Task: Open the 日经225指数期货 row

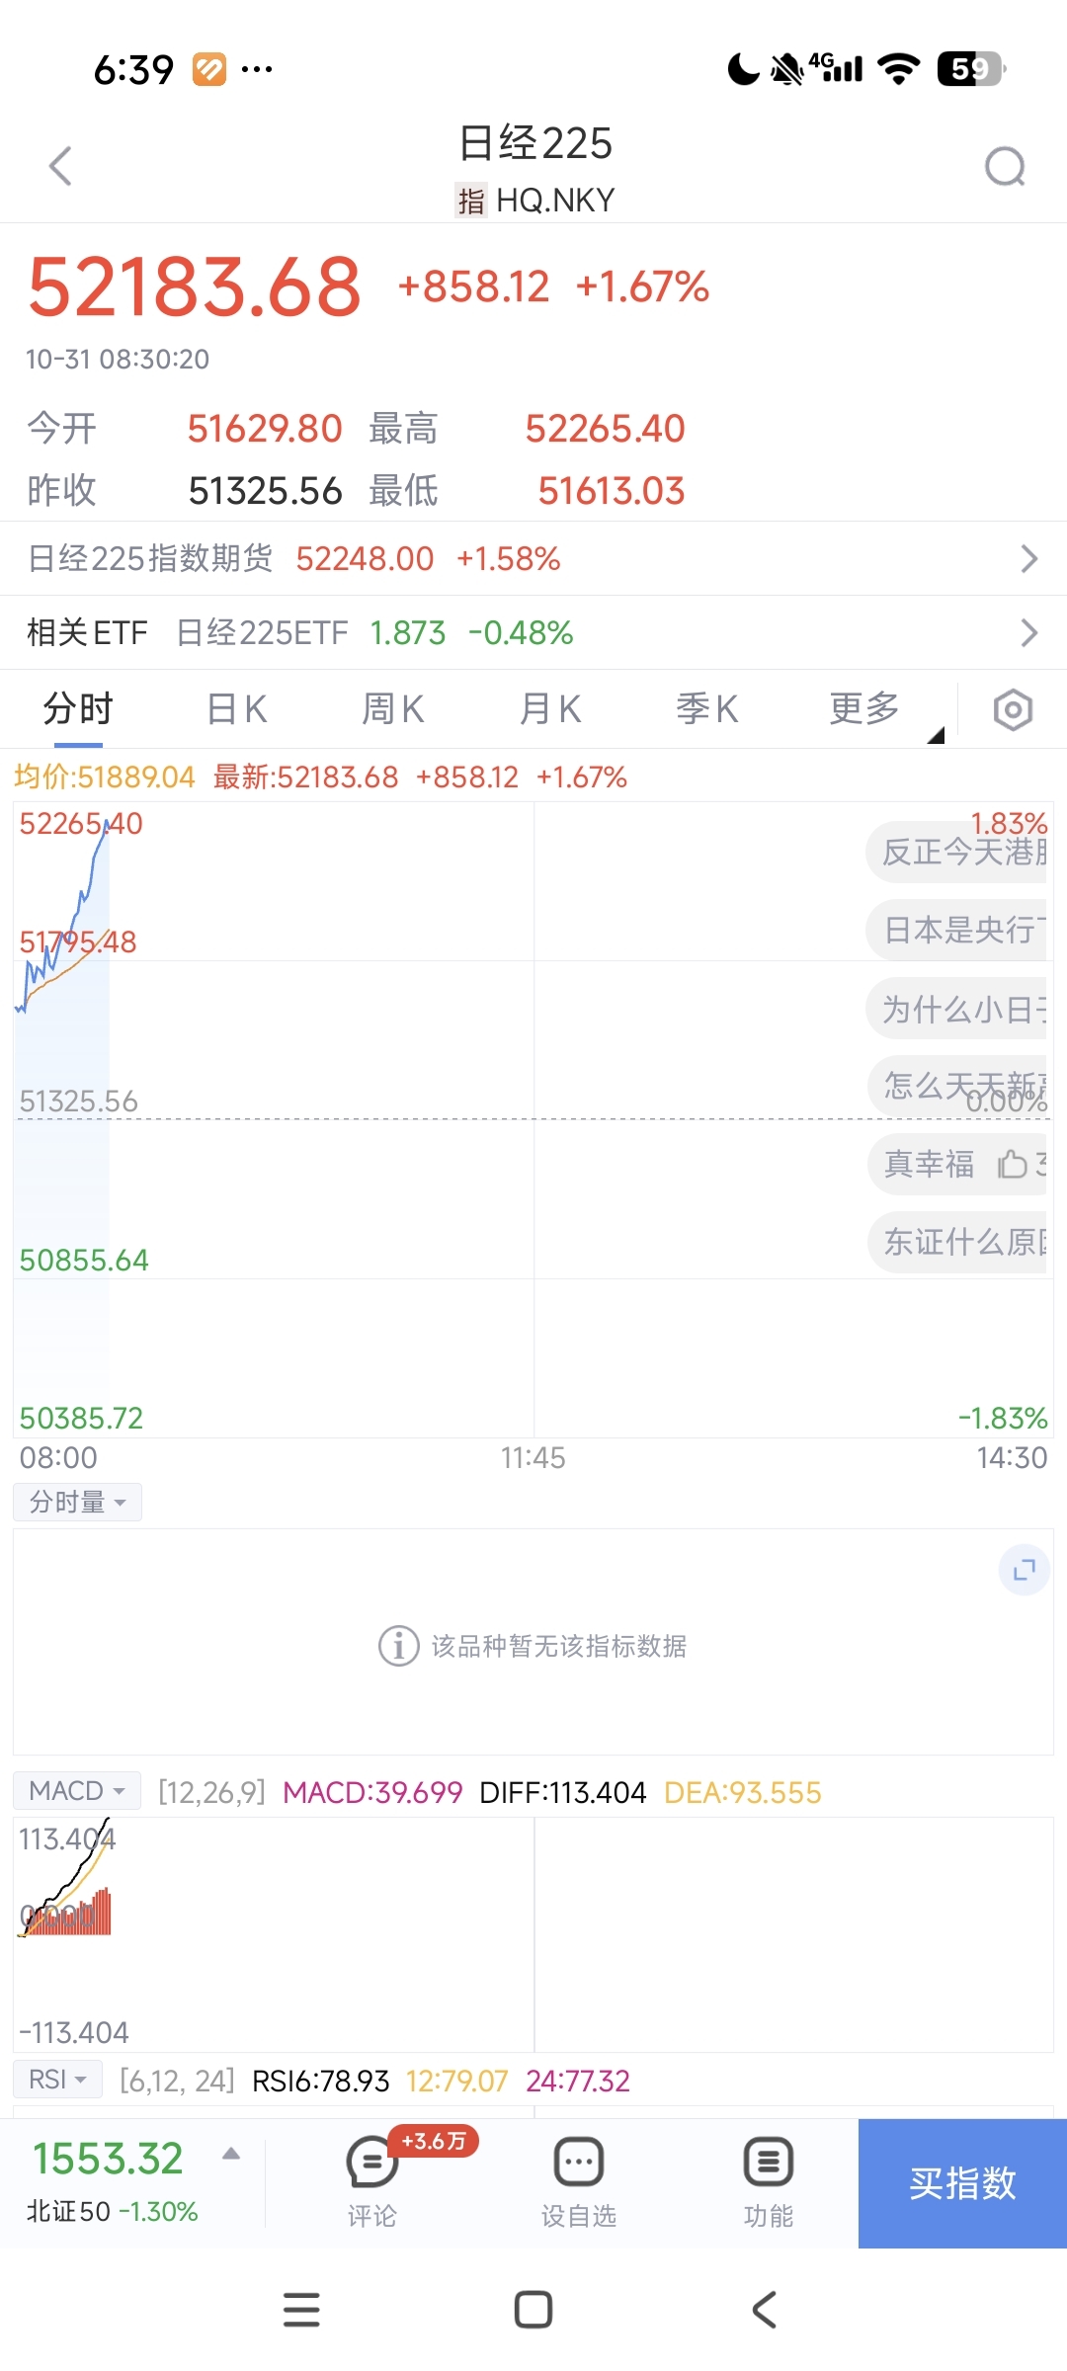Action: coord(533,558)
